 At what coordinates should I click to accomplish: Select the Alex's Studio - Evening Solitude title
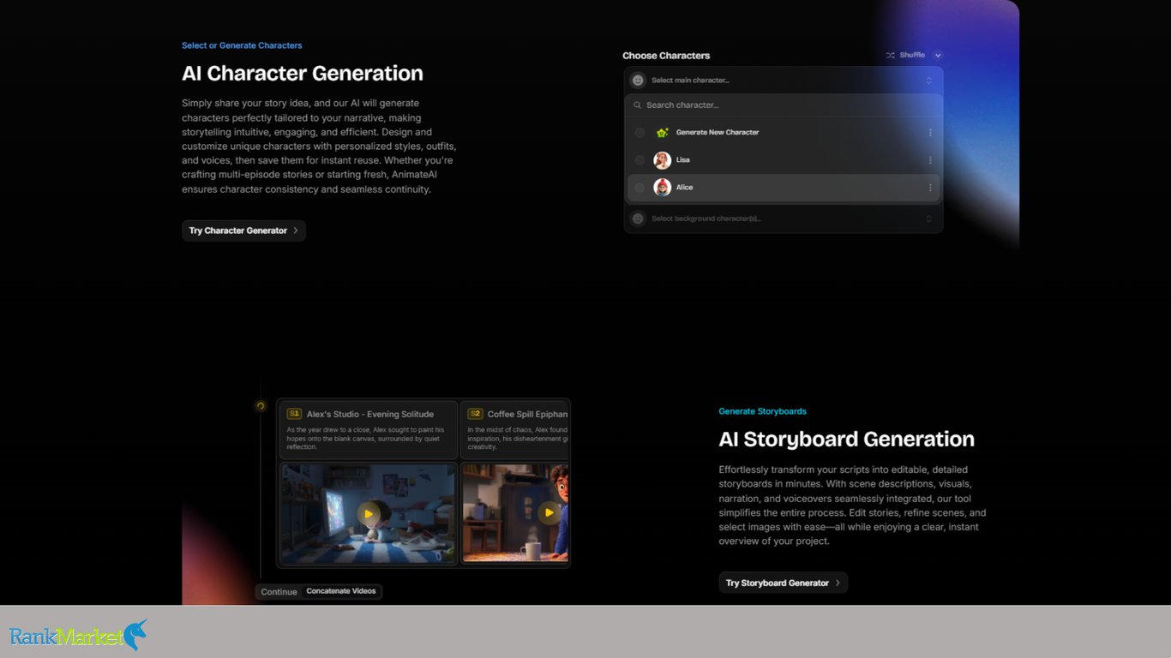(370, 414)
